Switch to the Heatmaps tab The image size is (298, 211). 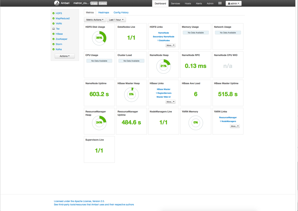[x=104, y=13]
